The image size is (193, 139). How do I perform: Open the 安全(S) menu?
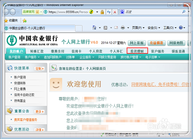[154, 28]
